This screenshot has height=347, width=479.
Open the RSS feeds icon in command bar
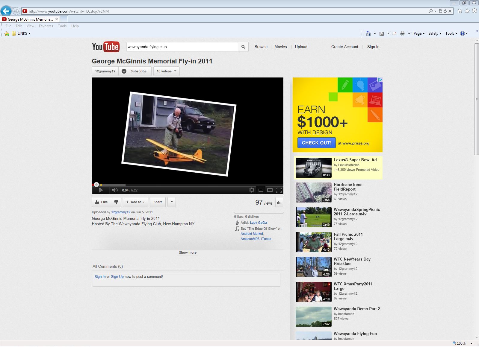[382, 34]
